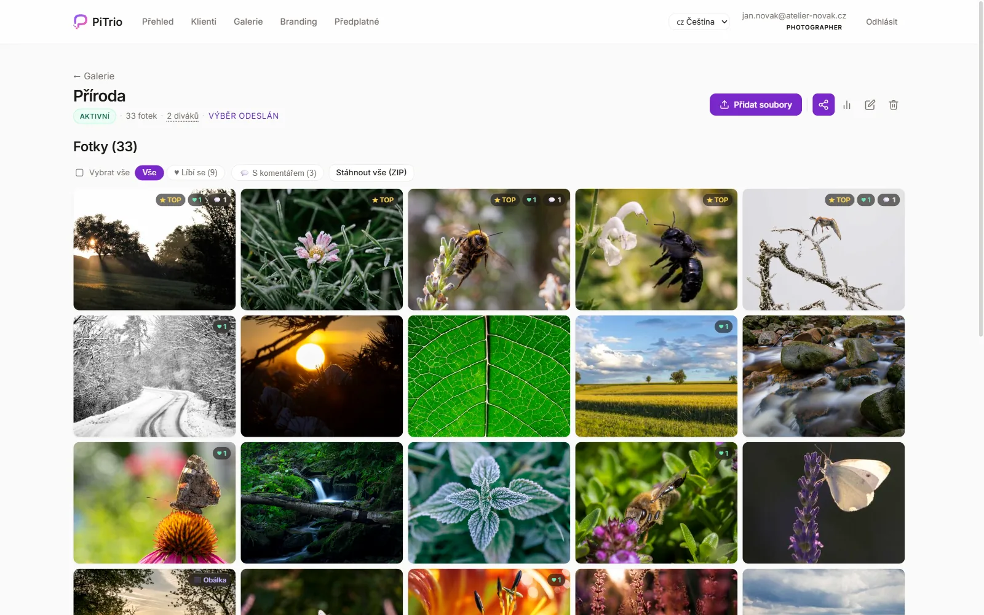Click like badge on butterfly coneflower photo

[x=221, y=453]
